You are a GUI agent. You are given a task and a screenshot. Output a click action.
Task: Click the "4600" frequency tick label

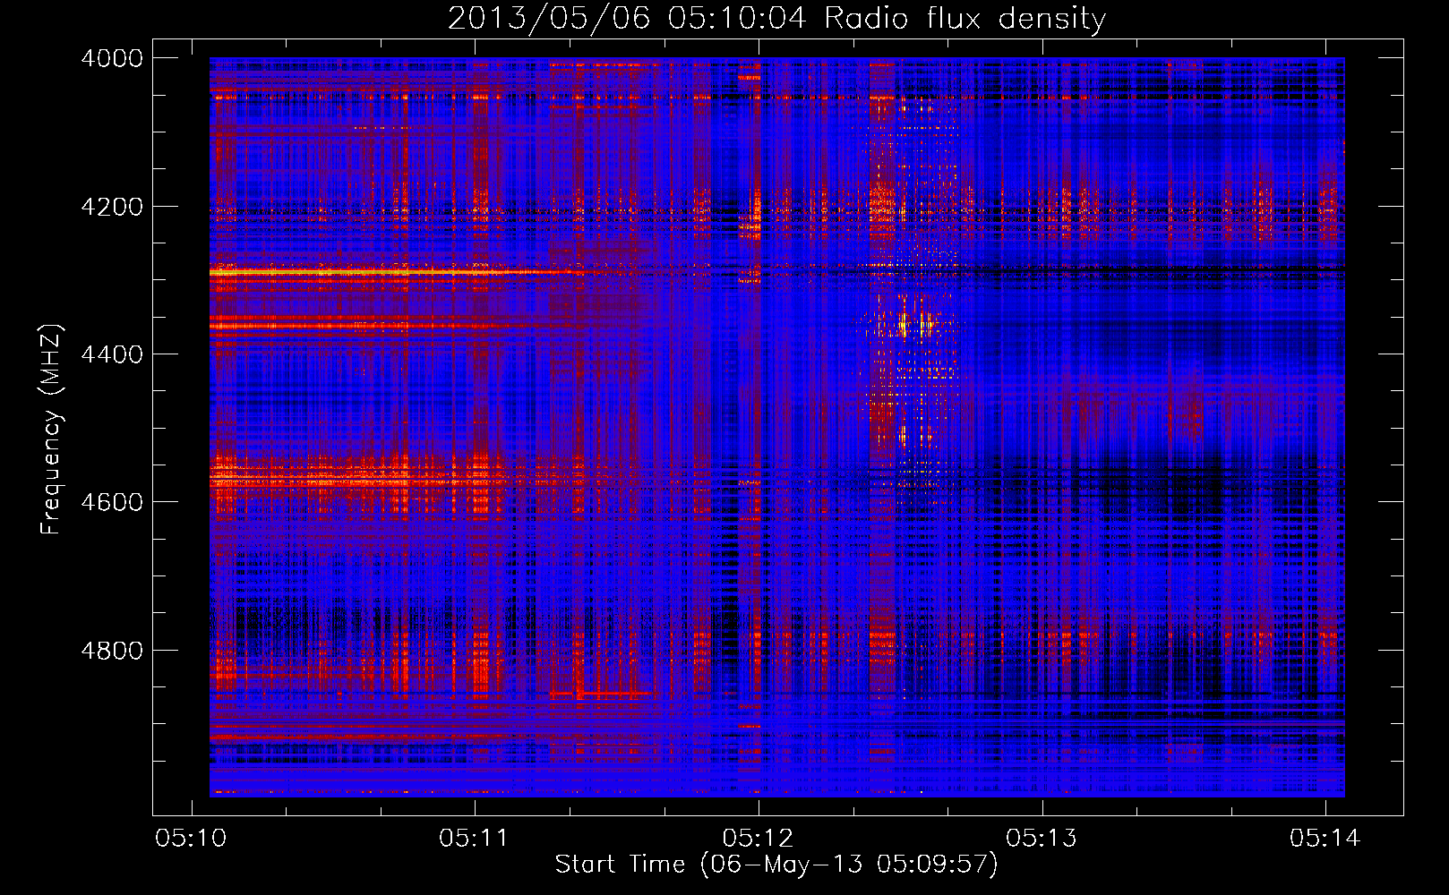(x=112, y=502)
